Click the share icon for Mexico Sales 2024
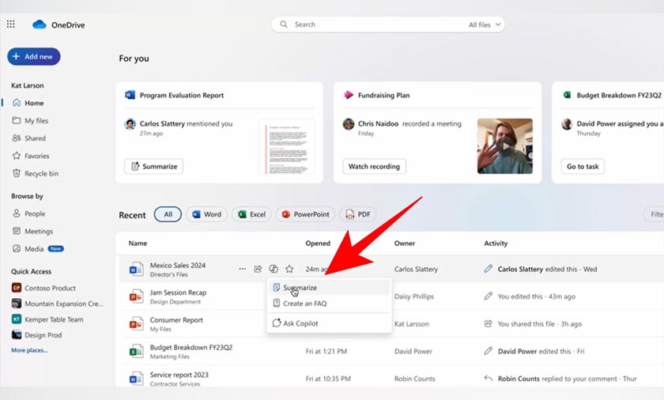The height and width of the screenshot is (400, 664). (x=258, y=269)
